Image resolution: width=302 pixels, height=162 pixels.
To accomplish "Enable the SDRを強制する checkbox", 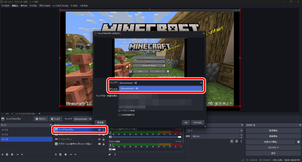I will [120, 115].
